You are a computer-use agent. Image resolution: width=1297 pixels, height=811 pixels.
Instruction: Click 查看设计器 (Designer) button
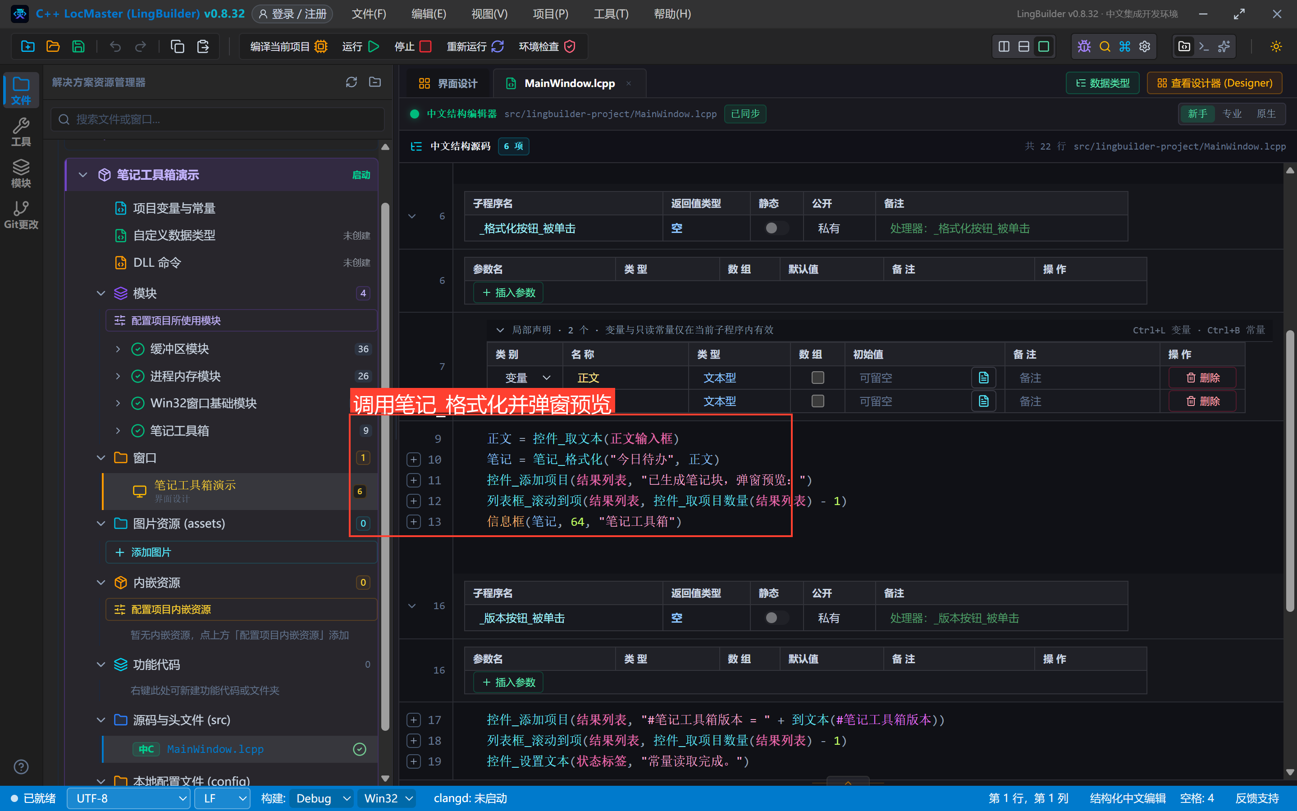1215,83
